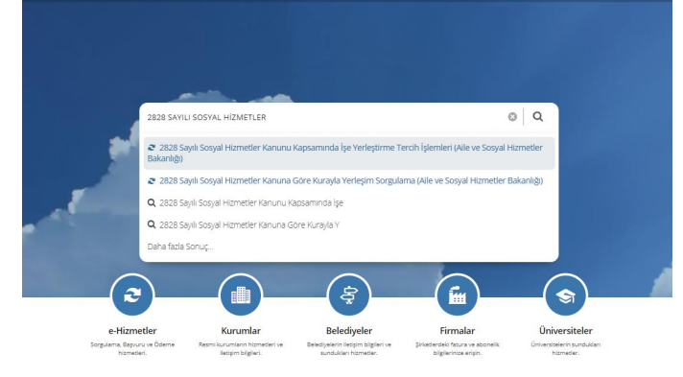Viewport: 683px width, 377px height.
Task: Clear the search box with the X icon
Action: [x=512, y=117]
